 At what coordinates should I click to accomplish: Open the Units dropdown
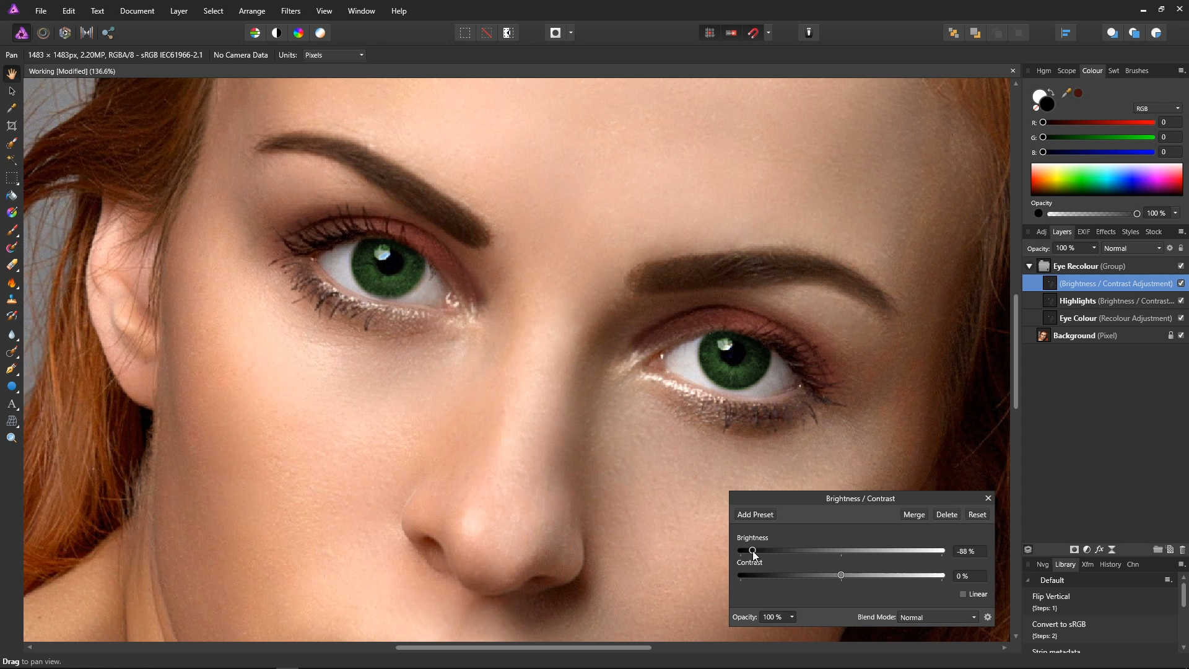click(334, 55)
